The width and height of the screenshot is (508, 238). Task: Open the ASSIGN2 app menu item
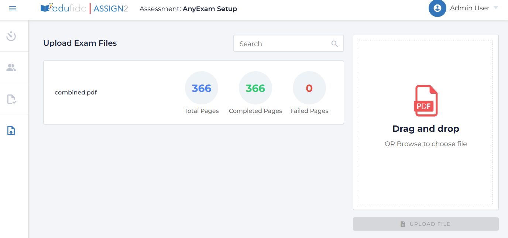[110, 8]
